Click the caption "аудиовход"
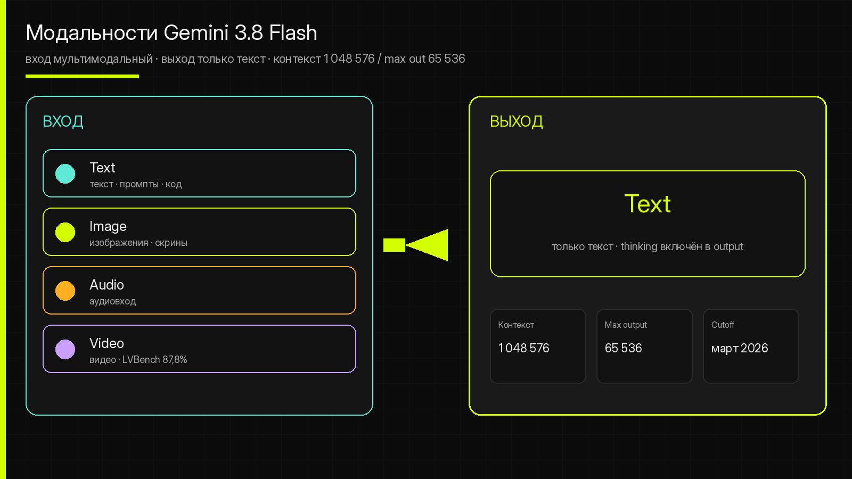Viewport: 852px width, 479px height. point(113,301)
